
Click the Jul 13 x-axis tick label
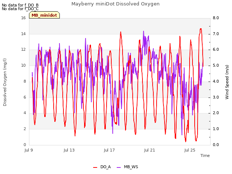[x=69, y=150]
